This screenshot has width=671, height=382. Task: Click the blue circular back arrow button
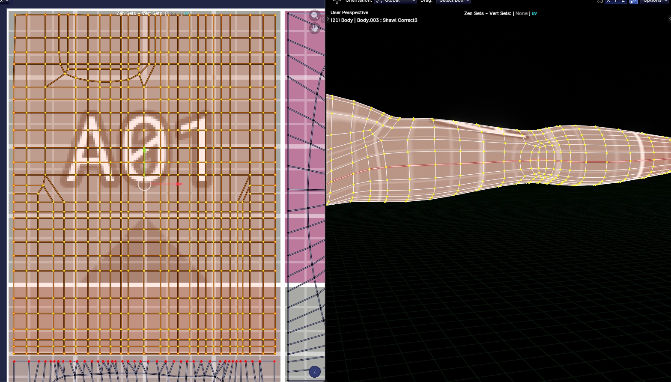tap(314, 372)
